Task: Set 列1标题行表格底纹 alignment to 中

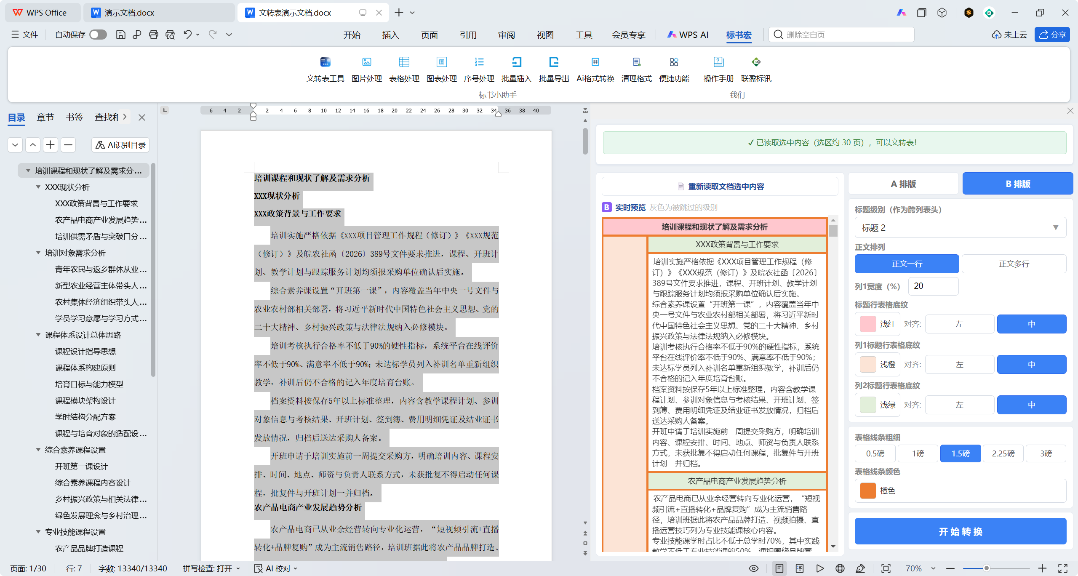Action: pos(1031,364)
